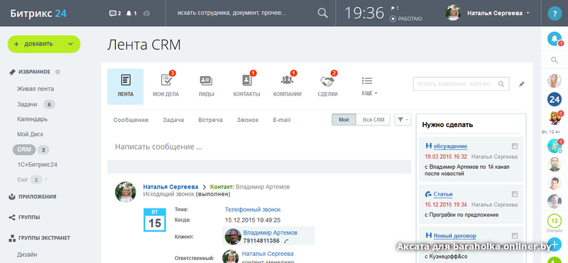Focus the Написать сообщение field
568x263 pixels.
(x=259, y=147)
